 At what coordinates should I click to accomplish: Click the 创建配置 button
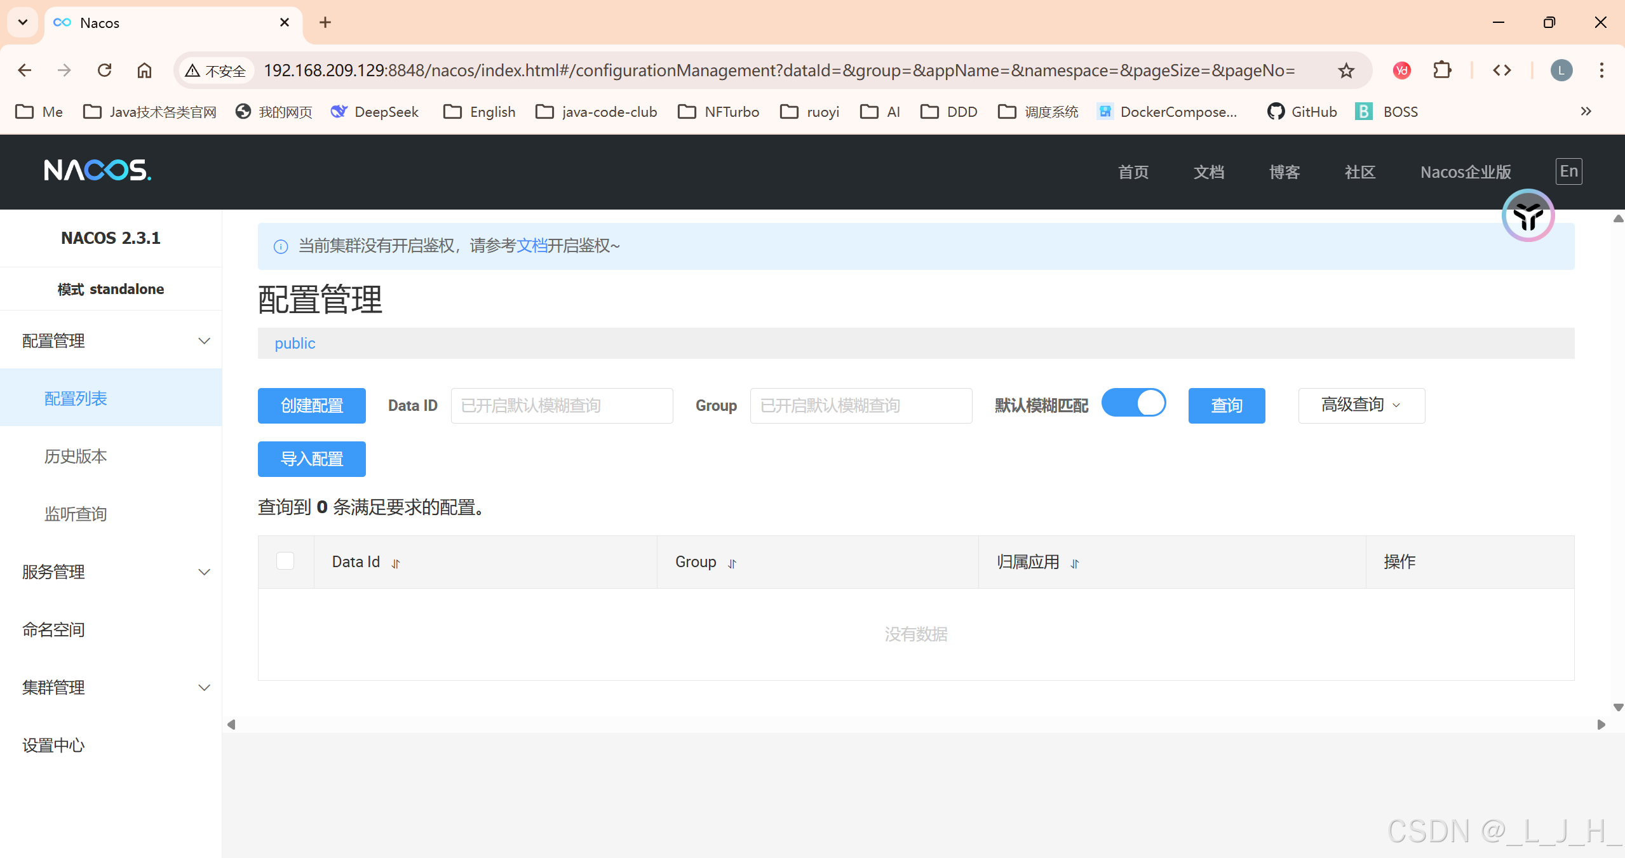[311, 405]
